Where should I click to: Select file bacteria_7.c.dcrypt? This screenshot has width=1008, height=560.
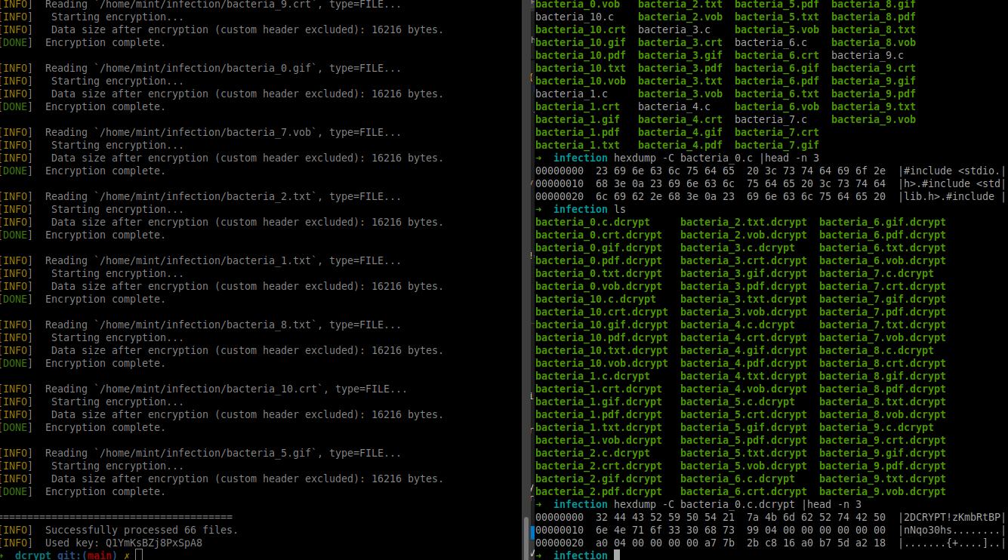[877, 273]
